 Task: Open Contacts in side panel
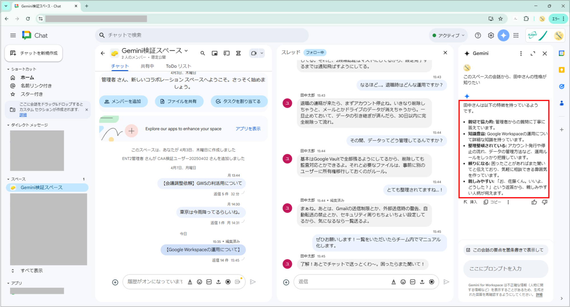[x=561, y=103]
